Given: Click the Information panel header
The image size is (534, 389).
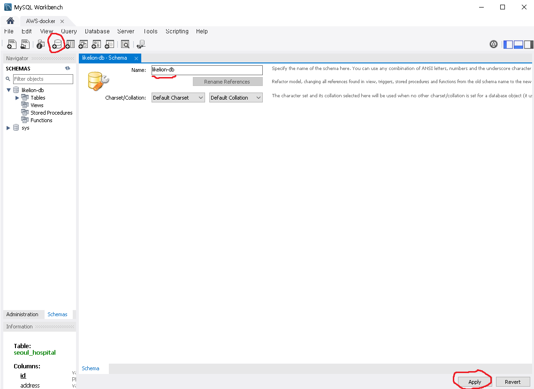Looking at the screenshot, I should pos(39,327).
